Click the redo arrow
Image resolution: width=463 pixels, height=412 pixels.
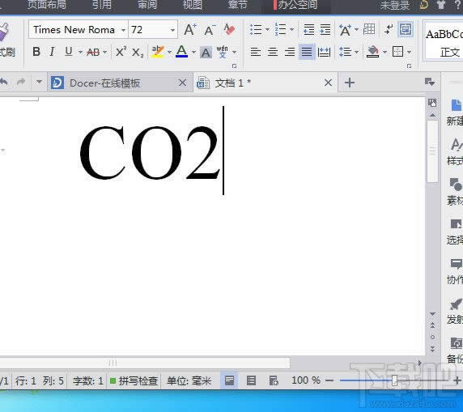[21, 82]
